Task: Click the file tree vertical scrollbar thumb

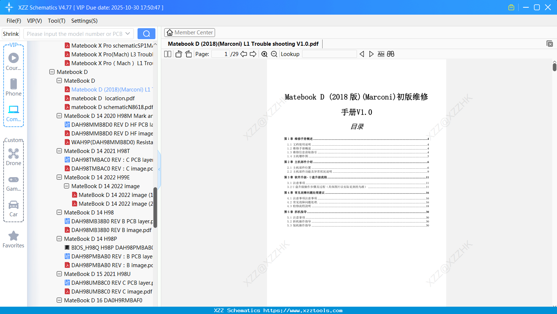Action: (x=155, y=208)
